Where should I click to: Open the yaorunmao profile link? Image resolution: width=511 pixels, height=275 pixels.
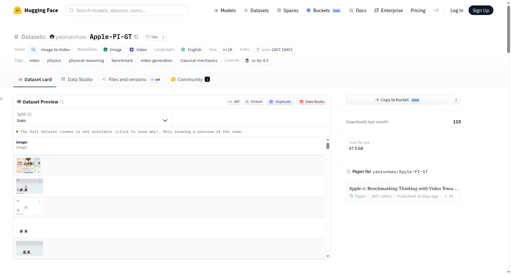pos(71,37)
